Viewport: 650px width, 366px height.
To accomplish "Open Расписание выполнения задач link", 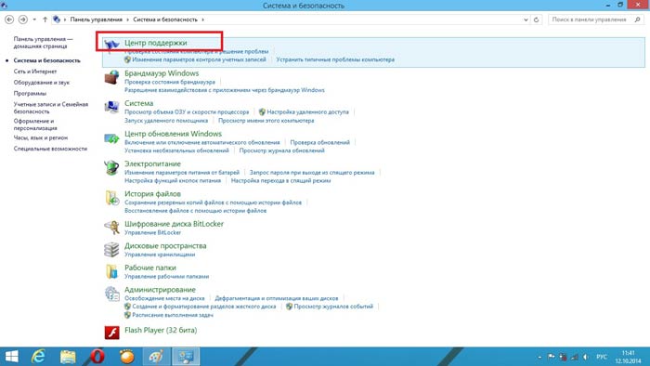I will pos(173,315).
